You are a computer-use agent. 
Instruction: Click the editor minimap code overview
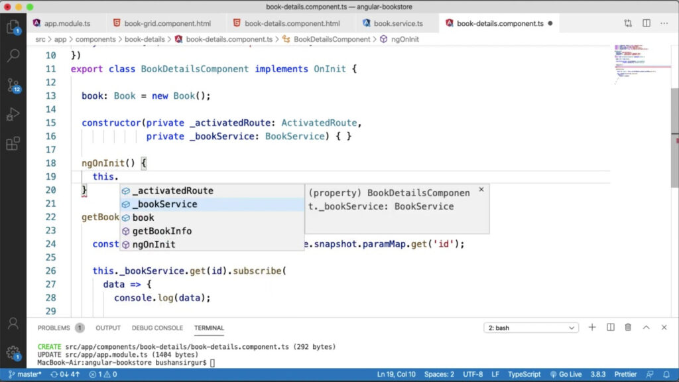[x=642, y=64]
